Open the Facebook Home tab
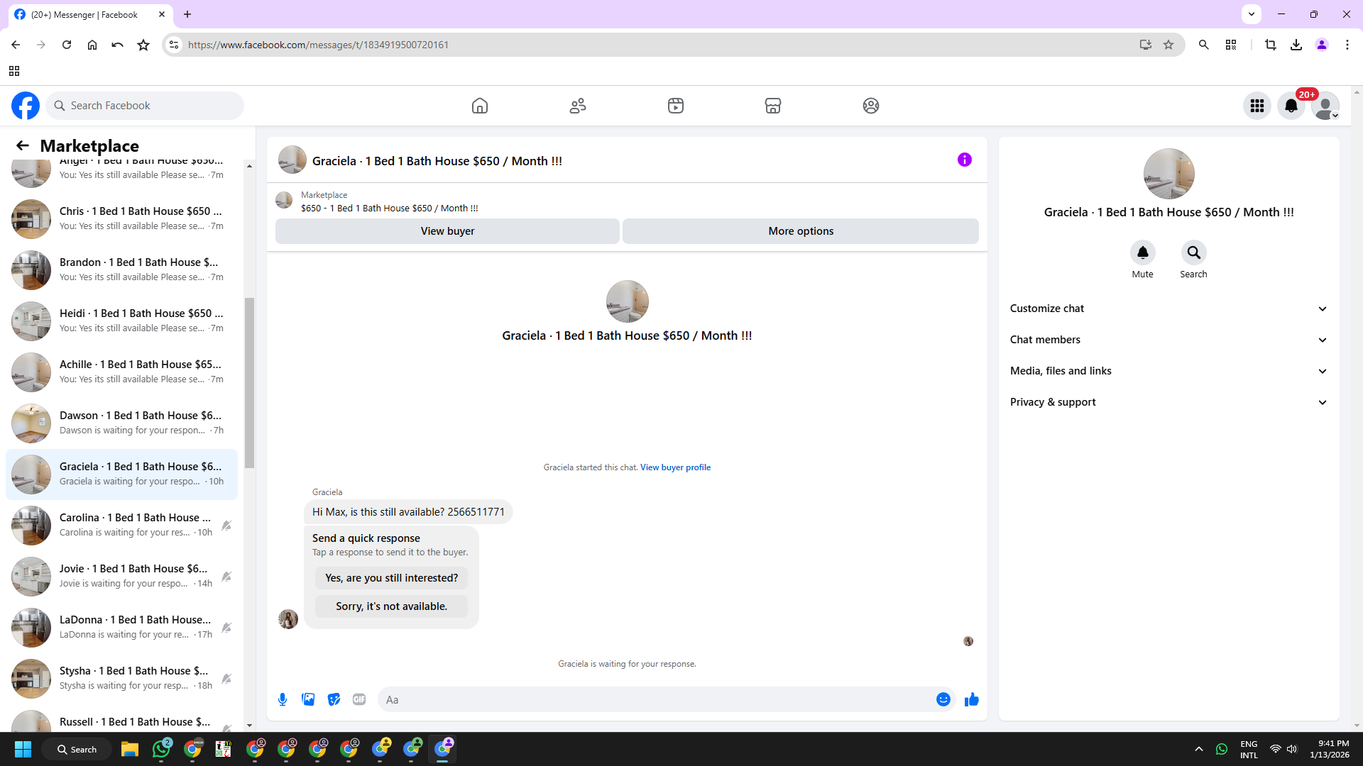This screenshot has width=1363, height=766. (480, 106)
